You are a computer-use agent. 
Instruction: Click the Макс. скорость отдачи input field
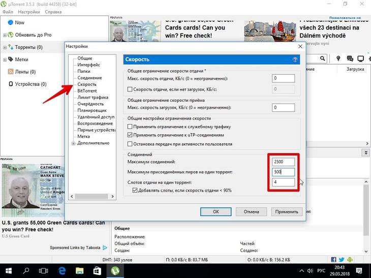coord(283,78)
